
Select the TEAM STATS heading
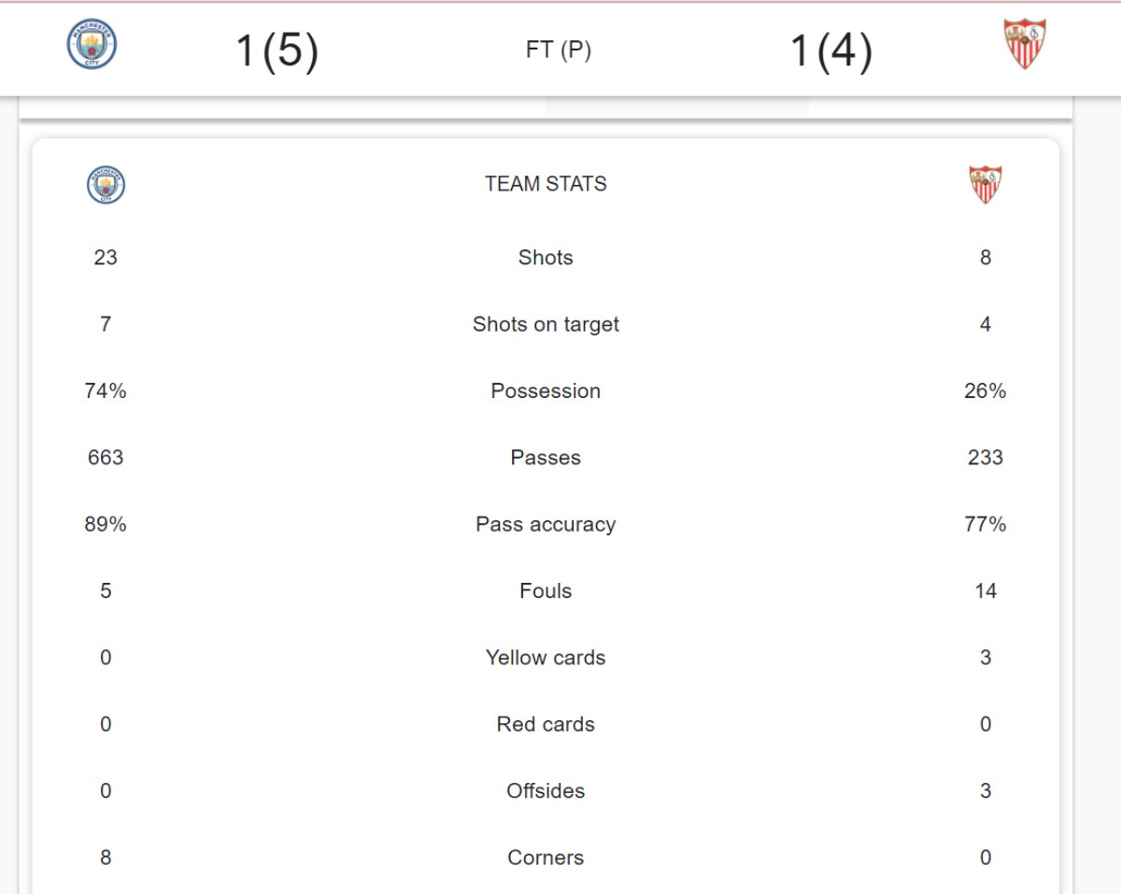[546, 184]
